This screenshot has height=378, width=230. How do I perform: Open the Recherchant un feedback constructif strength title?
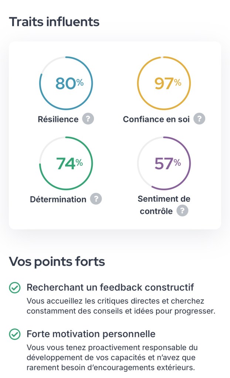click(110, 287)
